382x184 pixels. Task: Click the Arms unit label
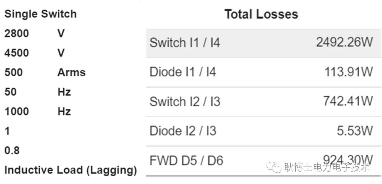tap(71, 72)
